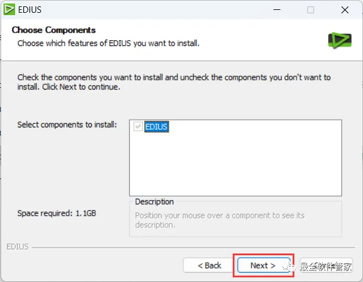
Task: Click the Description group label
Action: [x=154, y=202]
